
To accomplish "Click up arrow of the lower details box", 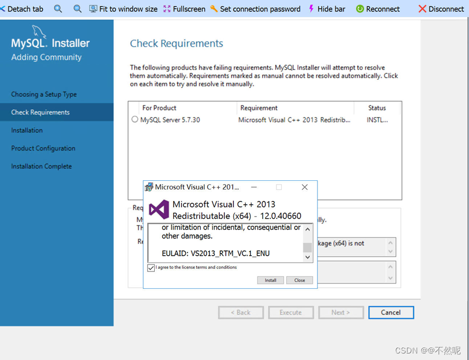I will (390, 267).
